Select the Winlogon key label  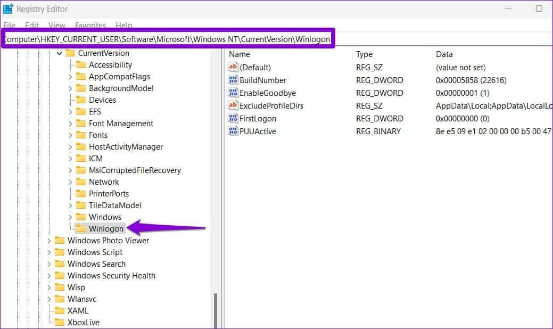106,228
